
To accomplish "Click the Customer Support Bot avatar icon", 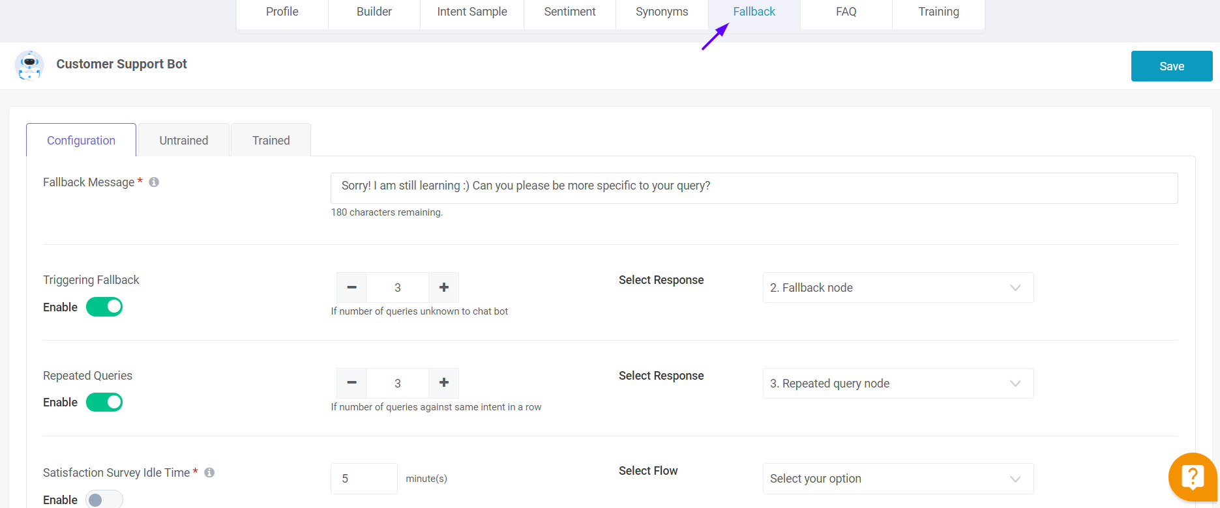I will pos(29,65).
